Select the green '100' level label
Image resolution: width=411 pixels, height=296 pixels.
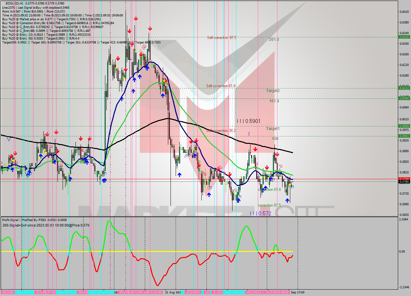pyautogui.click(x=275, y=139)
